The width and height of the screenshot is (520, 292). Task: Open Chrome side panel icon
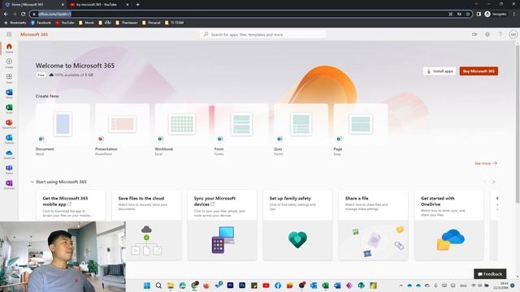click(x=479, y=14)
